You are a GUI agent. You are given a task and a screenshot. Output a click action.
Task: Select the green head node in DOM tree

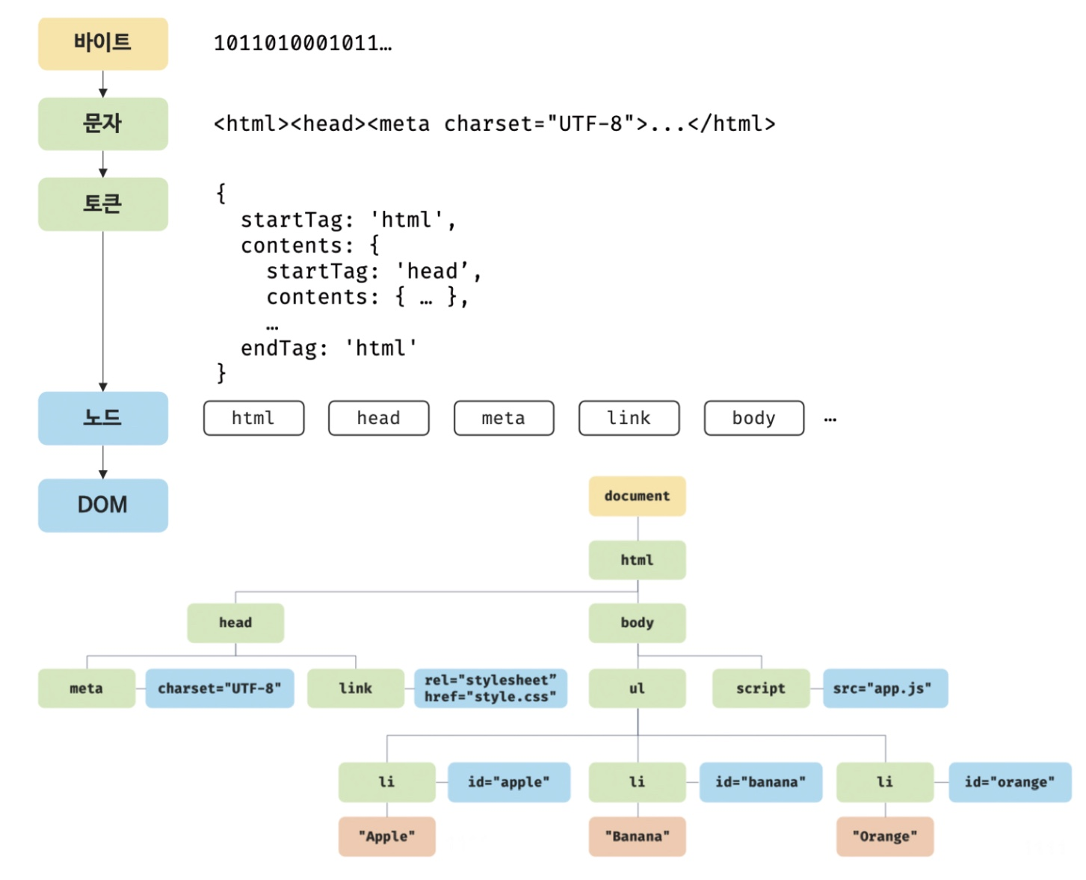coord(235,623)
